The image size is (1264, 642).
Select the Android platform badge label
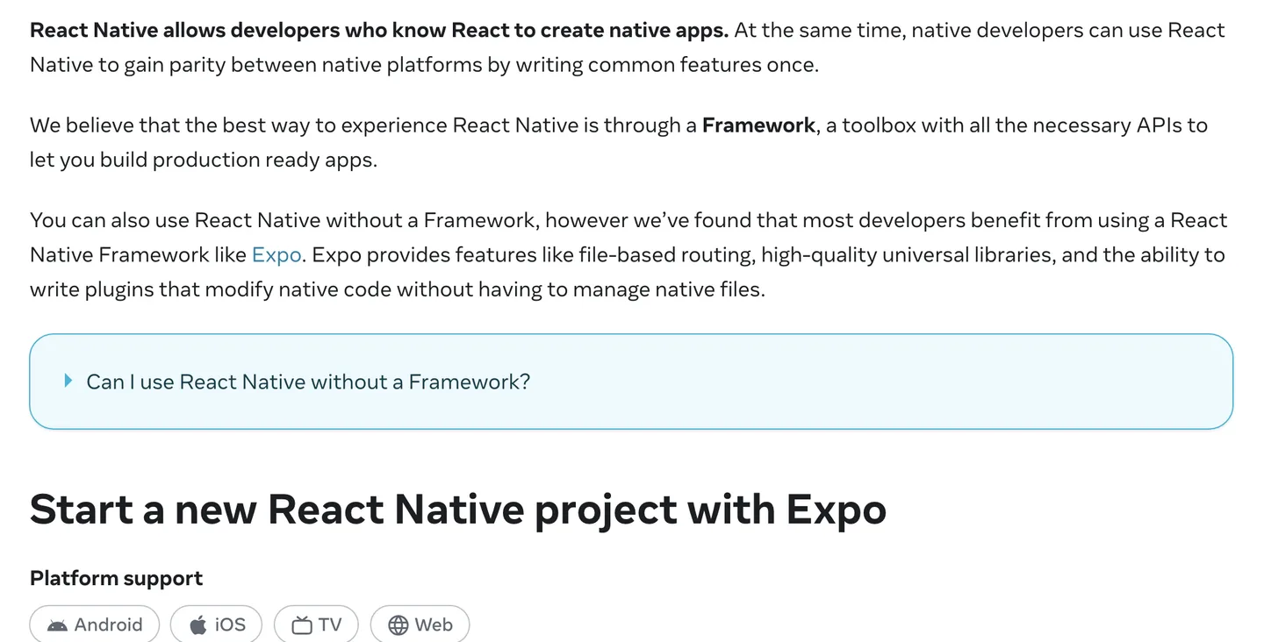[108, 624]
